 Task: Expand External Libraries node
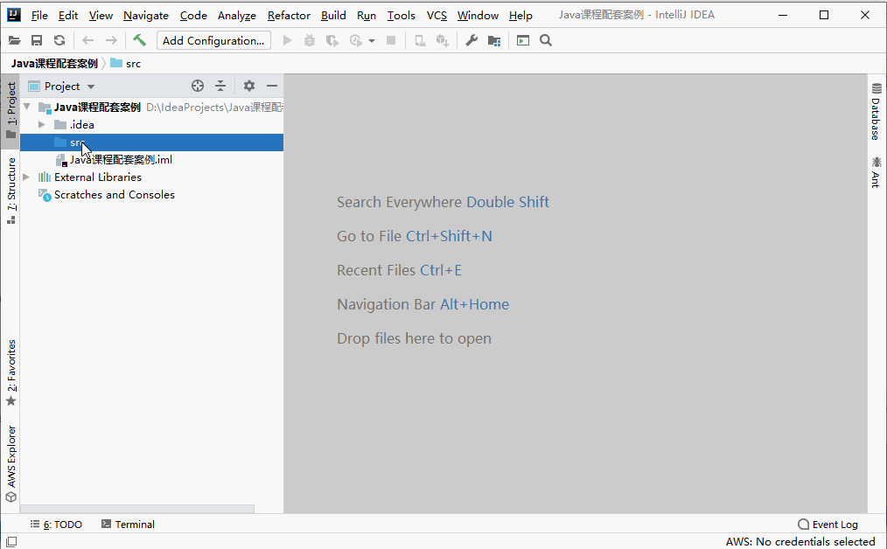coord(26,177)
